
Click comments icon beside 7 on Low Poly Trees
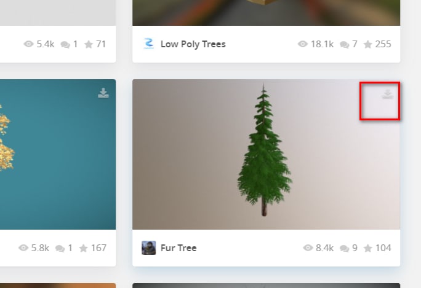(x=344, y=44)
